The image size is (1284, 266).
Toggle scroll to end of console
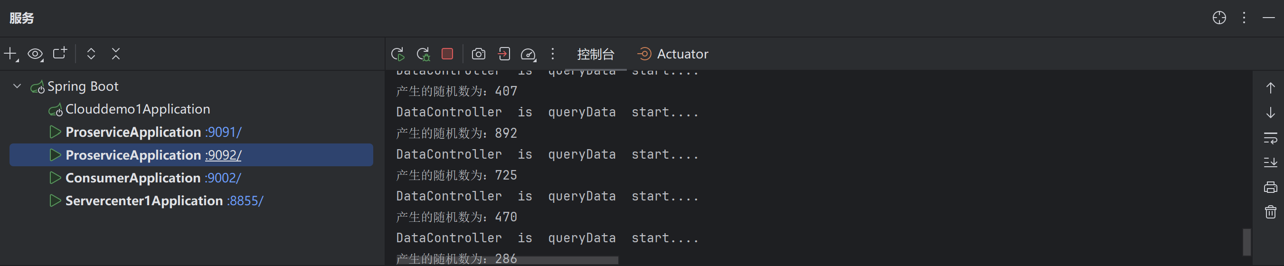(x=1270, y=162)
